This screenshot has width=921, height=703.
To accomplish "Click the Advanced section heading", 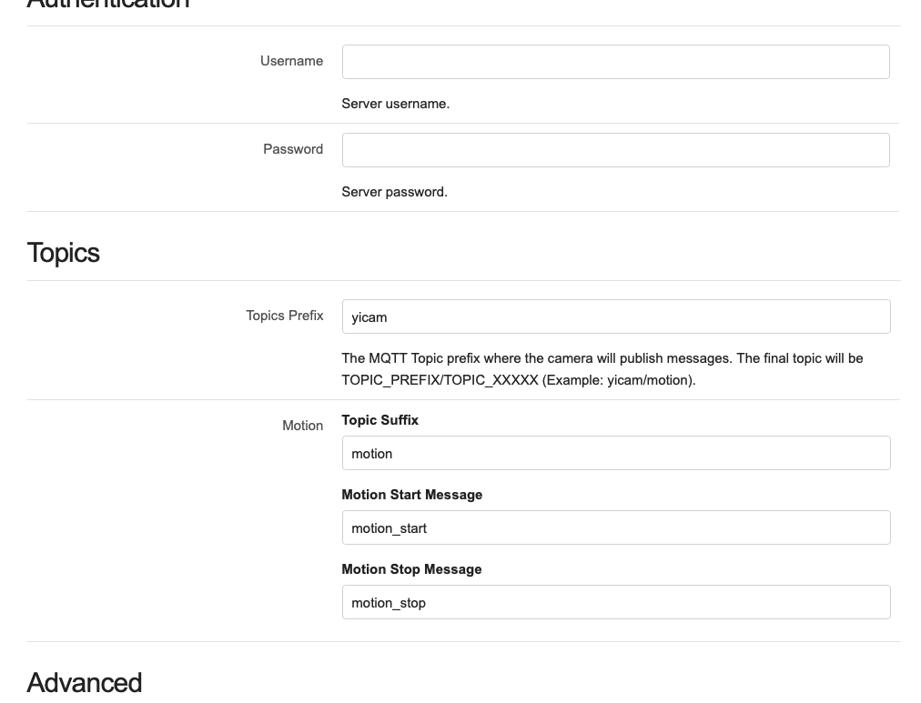I will click(85, 682).
